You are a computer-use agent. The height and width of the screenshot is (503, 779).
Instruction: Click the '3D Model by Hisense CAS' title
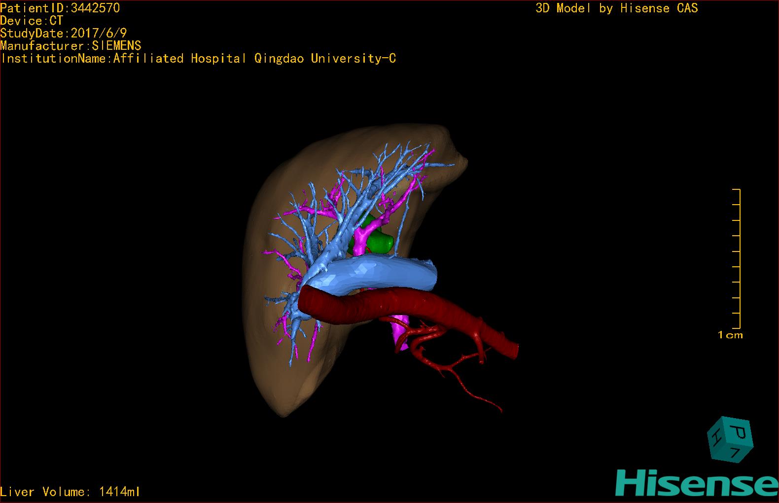(616, 8)
